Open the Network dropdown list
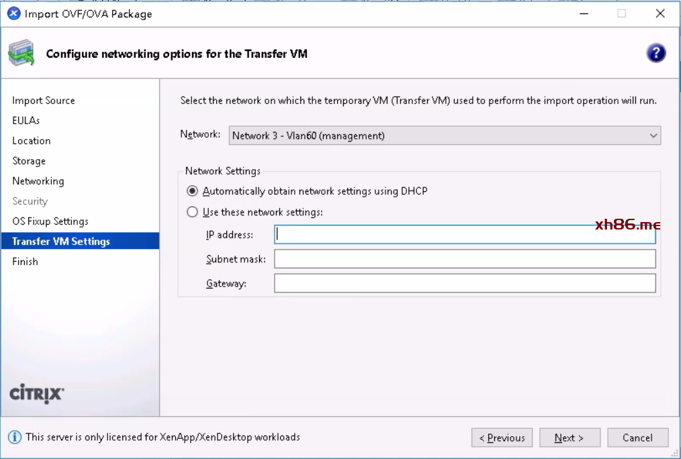Image resolution: width=681 pixels, height=459 pixels. (x=445, y=136)
